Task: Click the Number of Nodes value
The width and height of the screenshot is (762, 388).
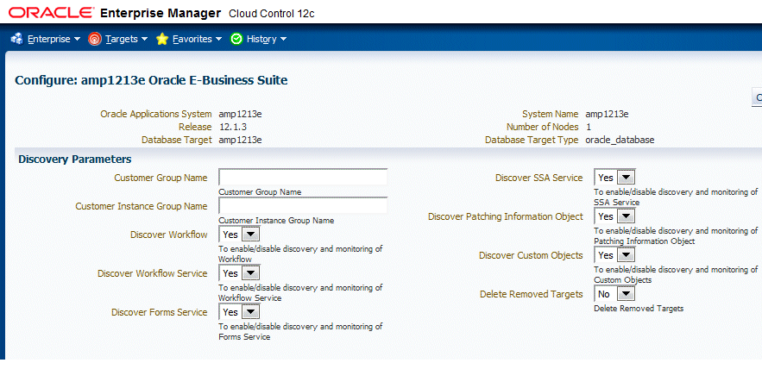Action: point(589,127)
